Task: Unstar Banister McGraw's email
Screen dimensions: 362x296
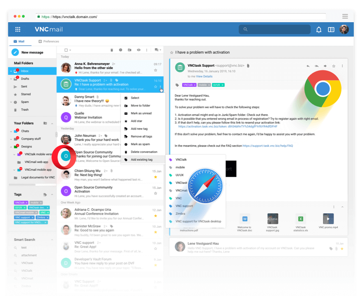Action: pyautogui.click(x=156, y=232)
